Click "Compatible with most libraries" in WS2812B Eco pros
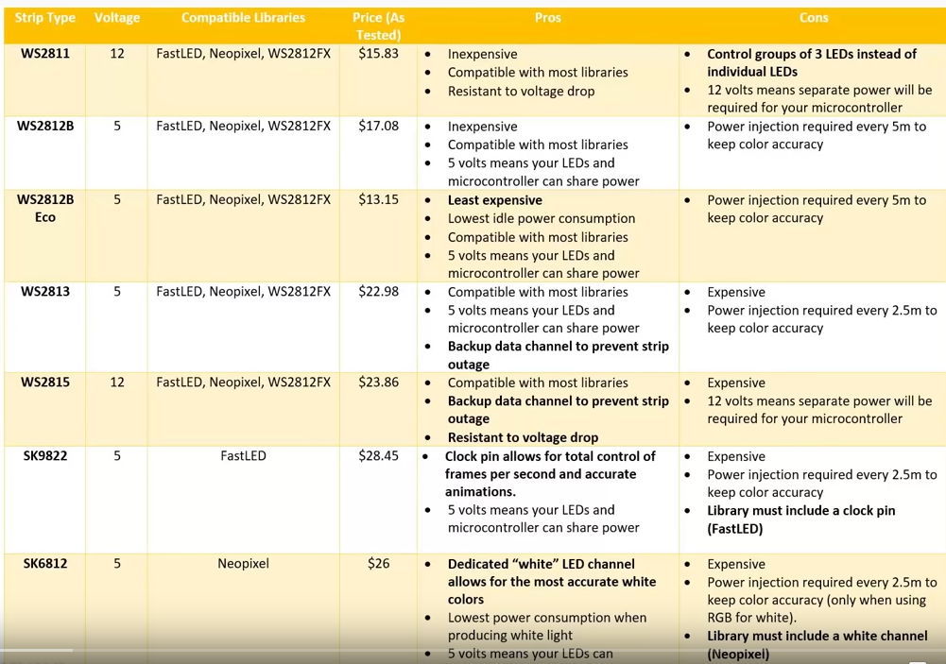Viewport: 946px width, 664px height. point(538,237)
